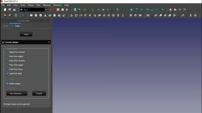
Task: Insert a torus primitive from toolbar
Action: pyautogui.click(x=50, y=15)
